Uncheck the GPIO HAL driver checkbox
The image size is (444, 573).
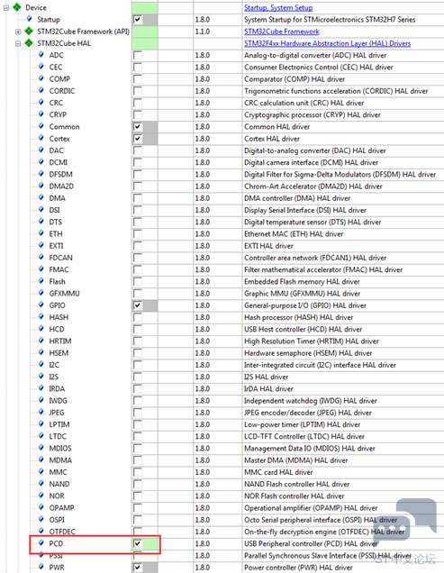tap(138, 305)
